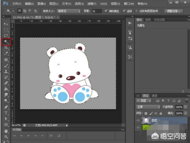Open the 图层(L) menu

click(x=54, y=4)
